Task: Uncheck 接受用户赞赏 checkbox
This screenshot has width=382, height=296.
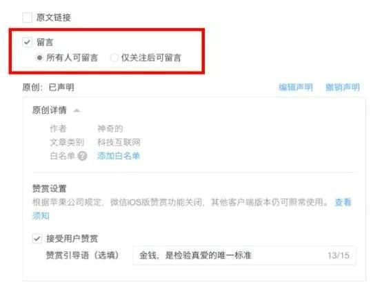Action: 37,239
